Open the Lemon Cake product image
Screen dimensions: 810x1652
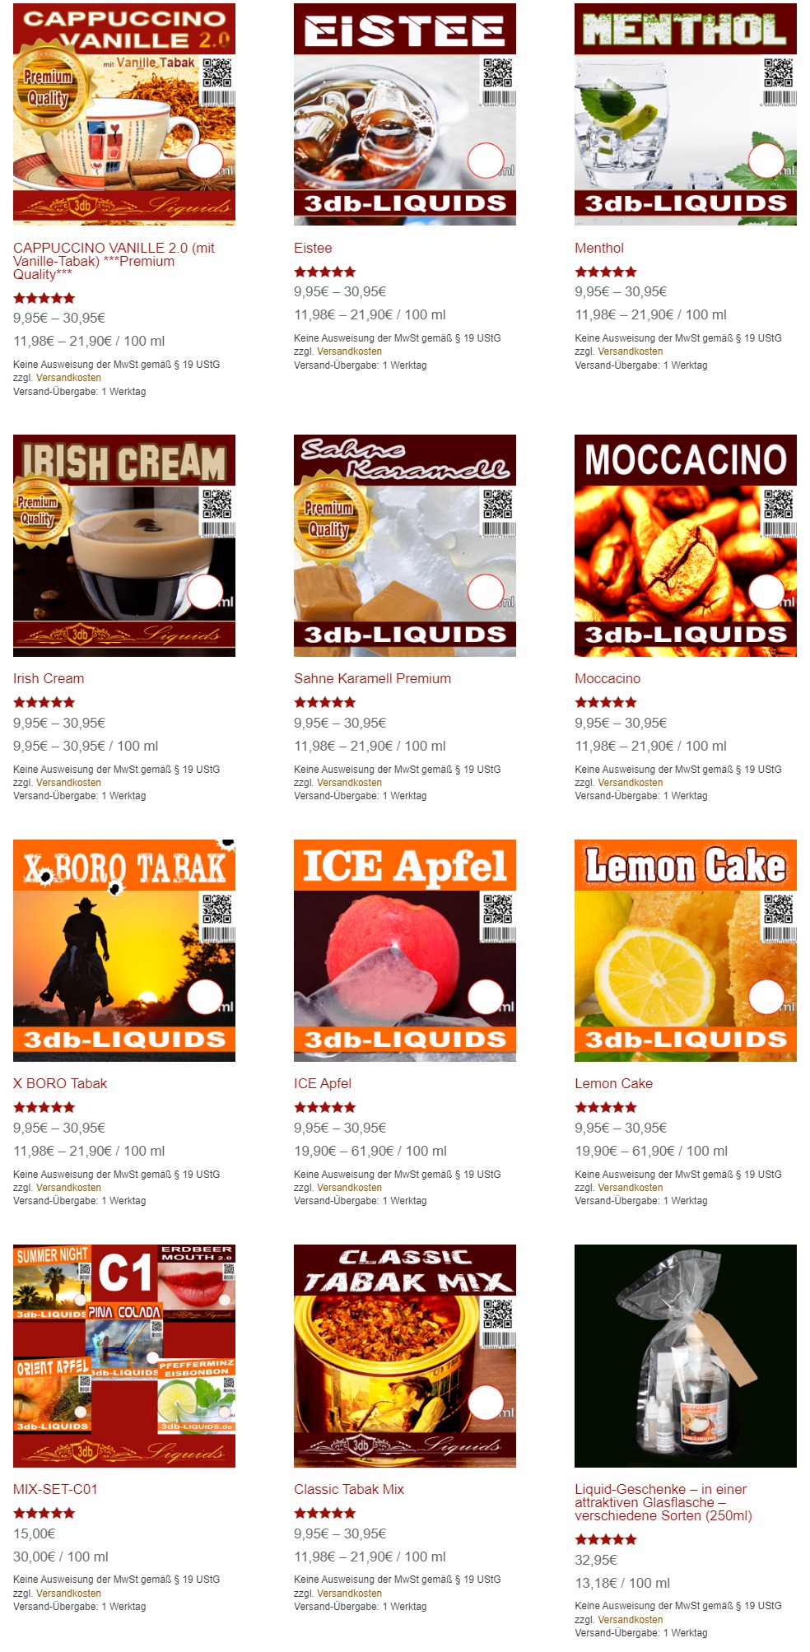coord(686,951)
